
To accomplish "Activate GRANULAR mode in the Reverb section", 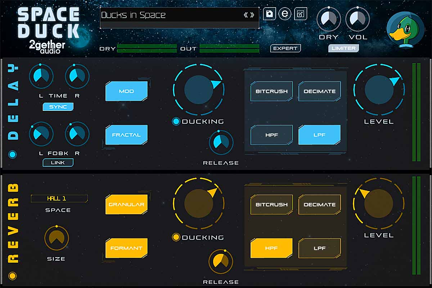I will point(126,204).
